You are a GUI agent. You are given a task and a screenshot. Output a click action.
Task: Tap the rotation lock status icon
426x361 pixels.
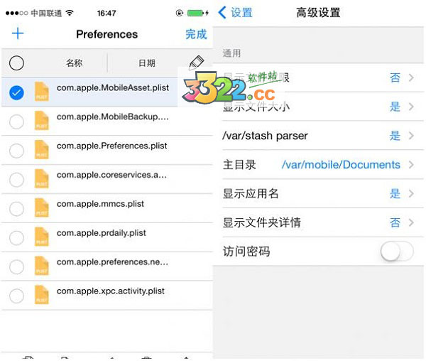(x=180, y=13)
